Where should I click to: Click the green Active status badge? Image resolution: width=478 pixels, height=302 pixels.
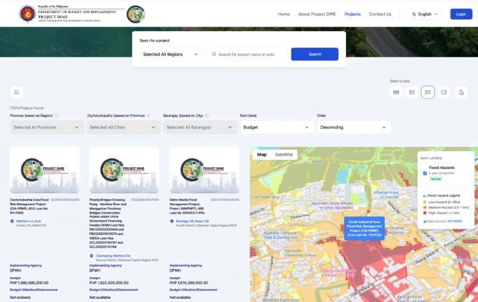click(x=436, y=179)
